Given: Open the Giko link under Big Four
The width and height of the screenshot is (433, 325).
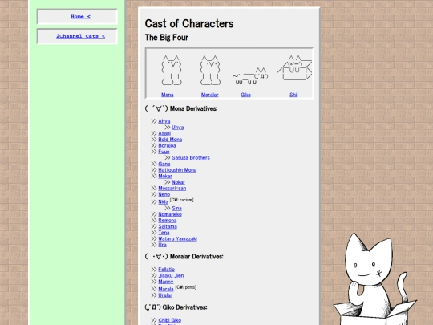Looking at the screenshot, I should [246, 95].
